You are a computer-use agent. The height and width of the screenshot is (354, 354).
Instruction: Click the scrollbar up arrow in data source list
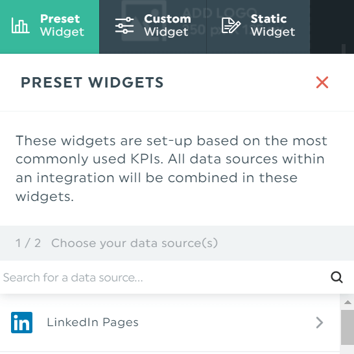coord(348,302)
